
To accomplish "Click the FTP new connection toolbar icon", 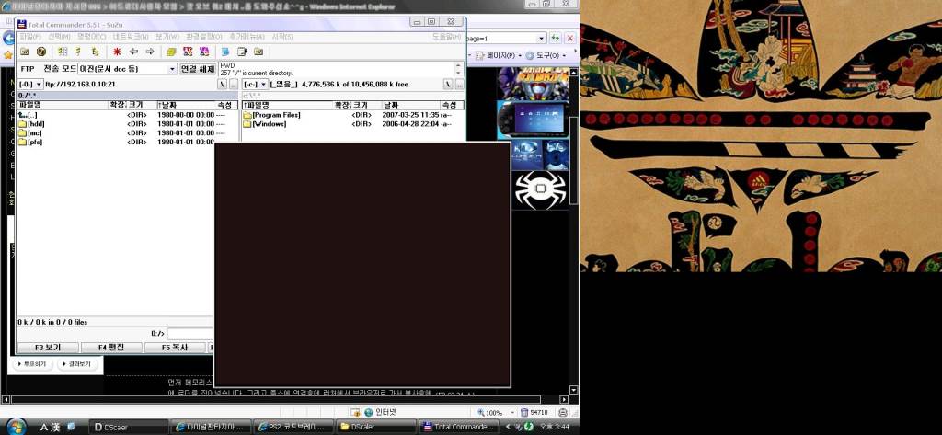I will pyautogui.click(x=204, y=52).
